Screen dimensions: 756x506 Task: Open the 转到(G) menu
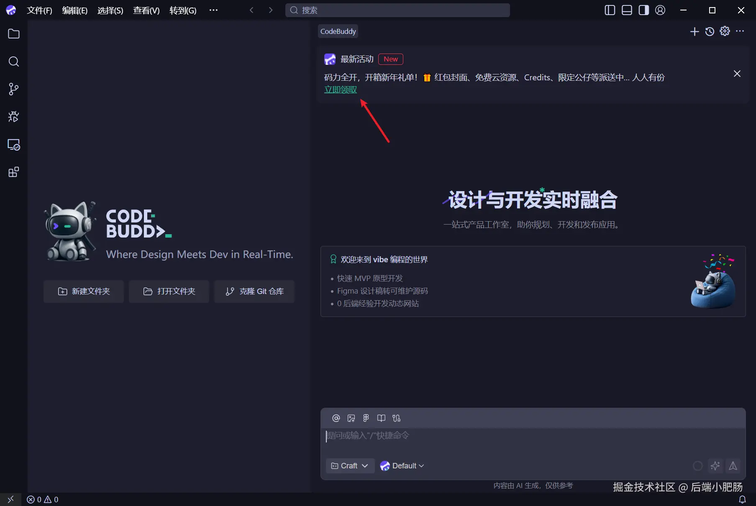click(x=183, y=10)
